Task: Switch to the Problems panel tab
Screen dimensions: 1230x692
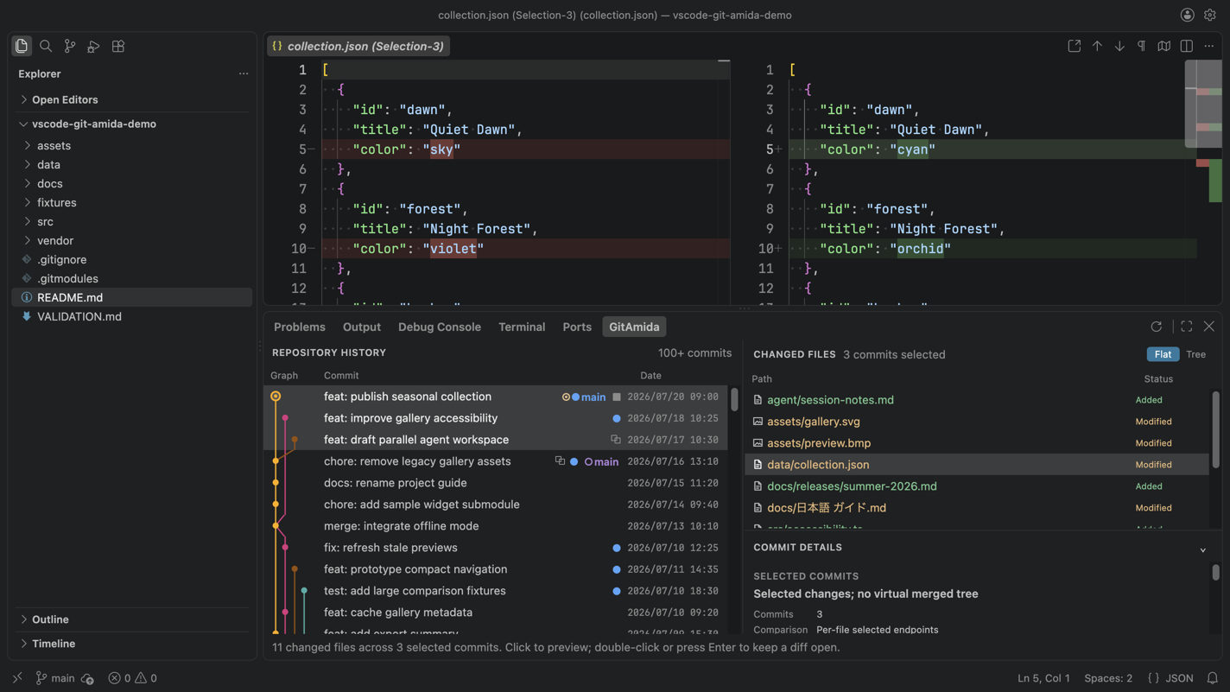Action: (x=300, y=327)
